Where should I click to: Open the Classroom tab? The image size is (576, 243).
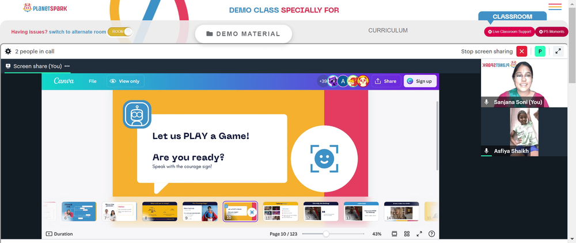coord(512,17)
